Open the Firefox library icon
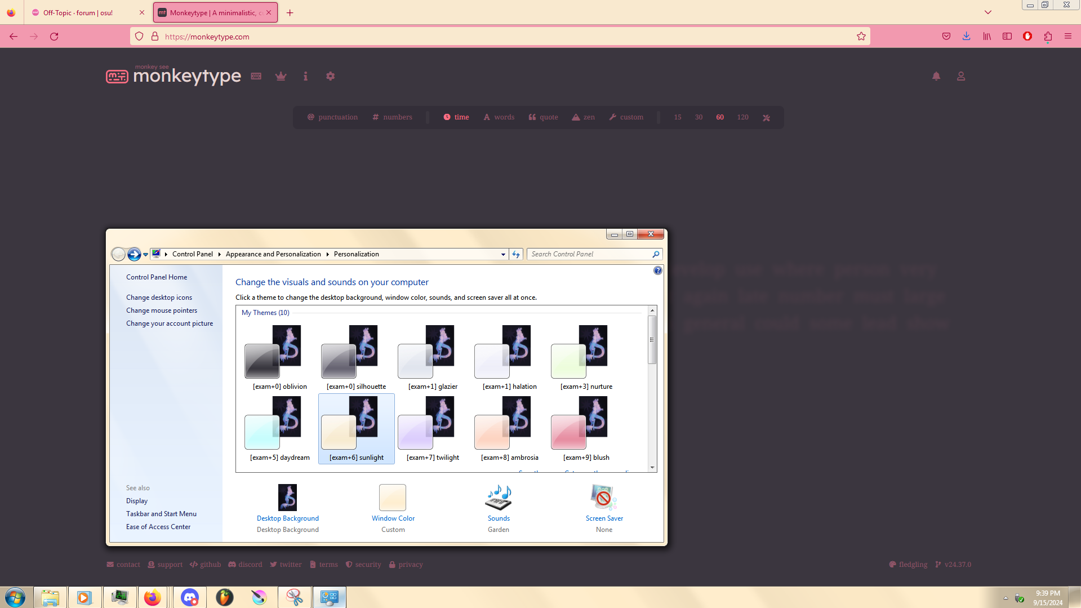This screenshot has width=1081, height=608. pyautogui.click(x=987, y=37)
